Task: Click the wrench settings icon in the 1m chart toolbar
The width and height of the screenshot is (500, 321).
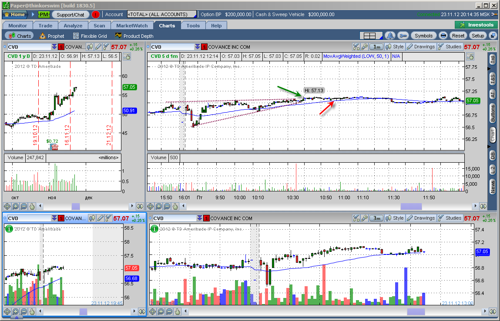Action: point(364,47)
